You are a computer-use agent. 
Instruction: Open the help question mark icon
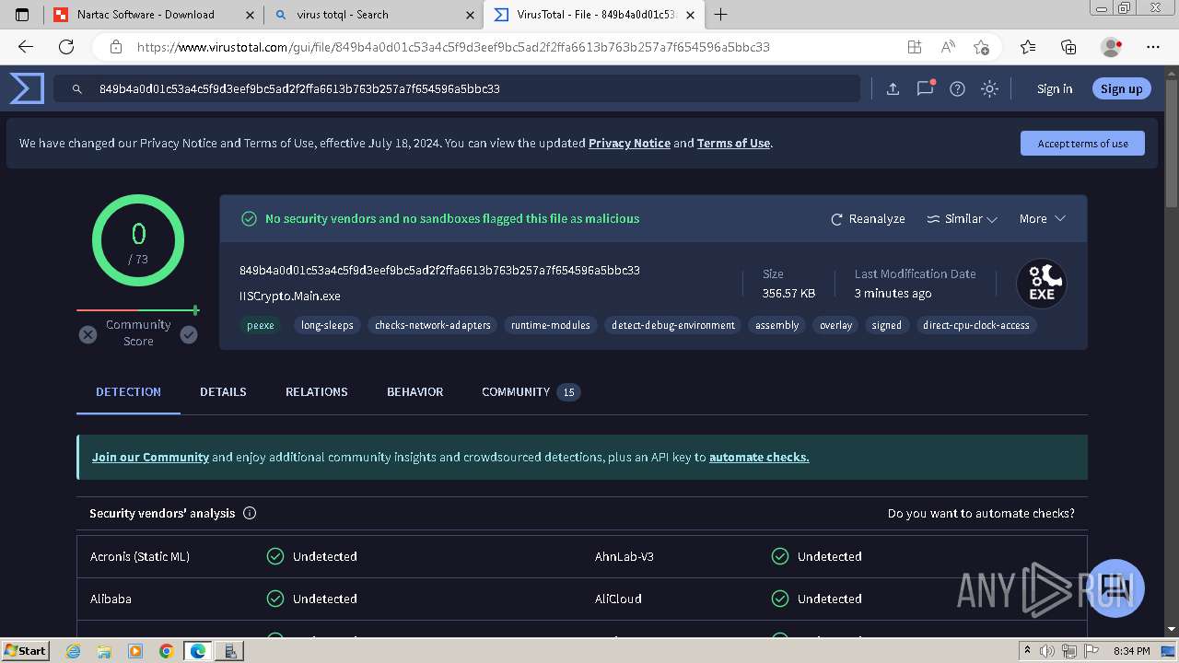[957, 88]
